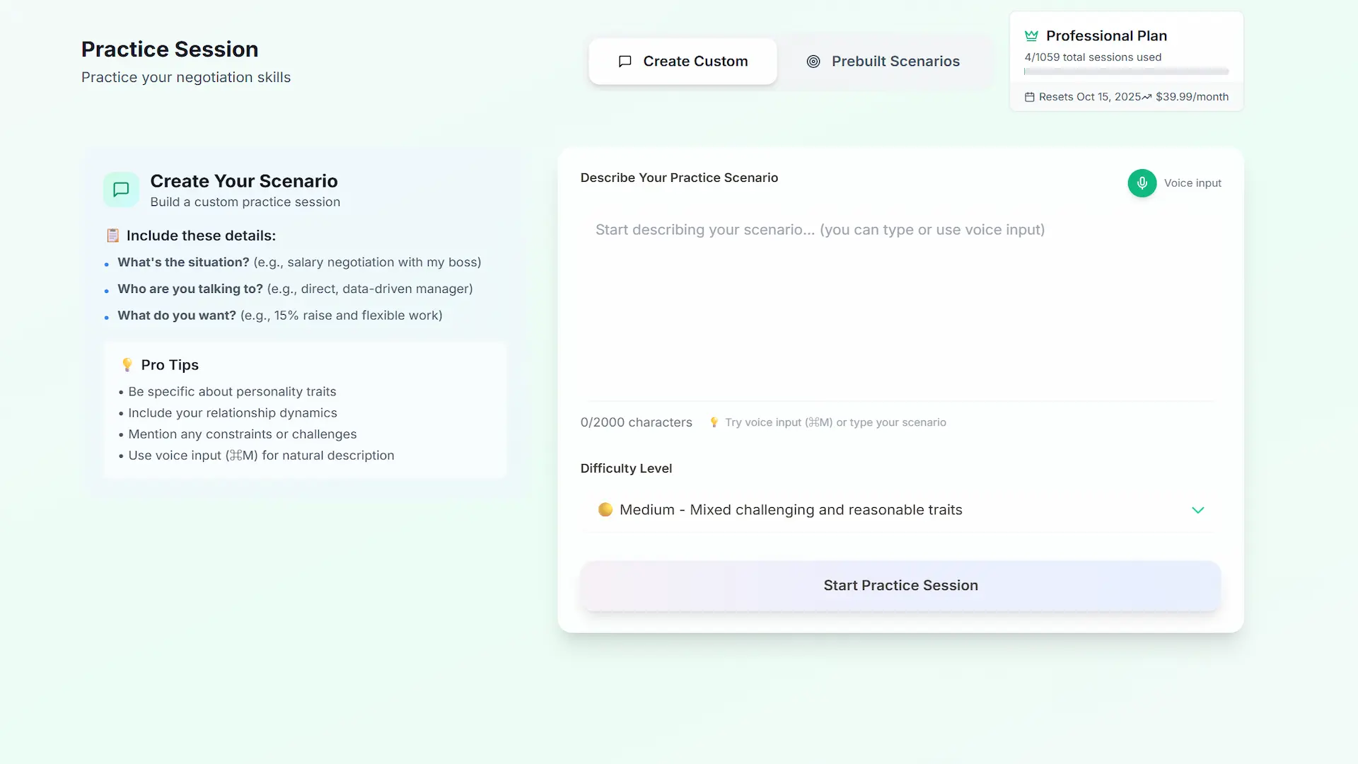Click the Voice input label
This screenshot has width=1358, height=764.
coord(1192,183)
